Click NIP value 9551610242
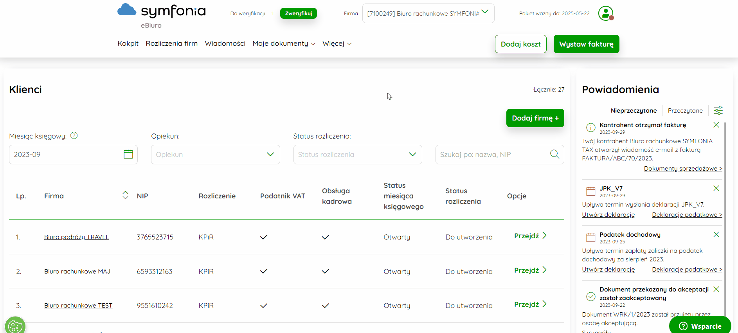 155,306
